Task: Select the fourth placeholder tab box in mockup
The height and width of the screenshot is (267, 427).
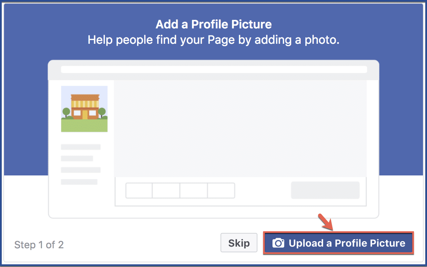Action: coord(221,190)
